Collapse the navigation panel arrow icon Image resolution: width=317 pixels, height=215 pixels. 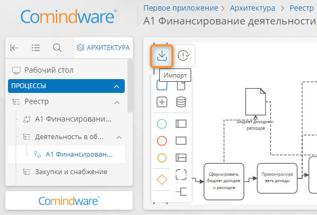pos(14,48)
